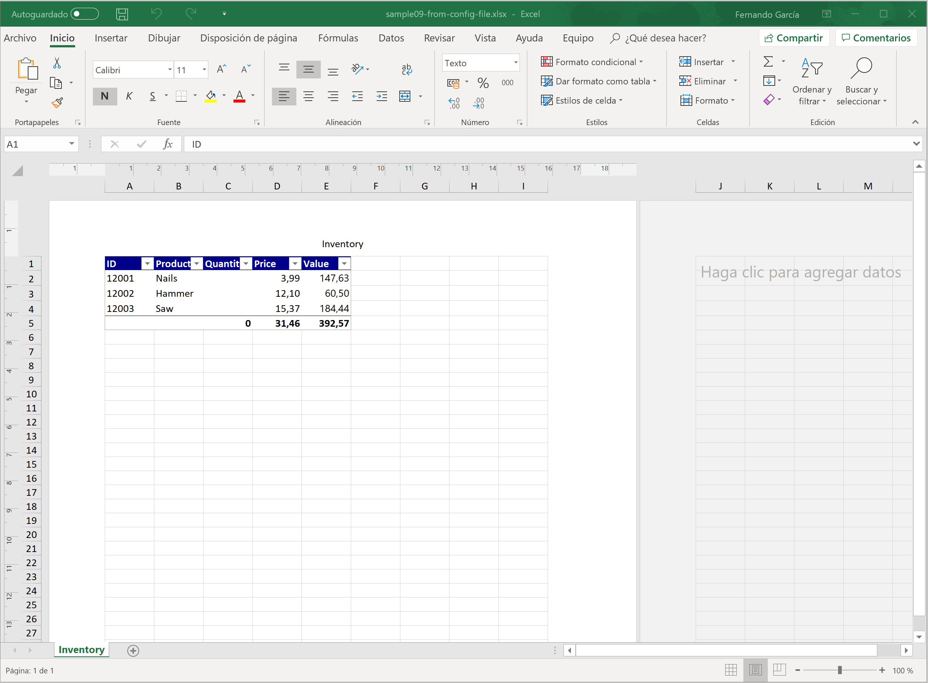Viewport: 928px width, 683px height.
Task: Expand the ID column filter arrow
Action: click(145, 264)
